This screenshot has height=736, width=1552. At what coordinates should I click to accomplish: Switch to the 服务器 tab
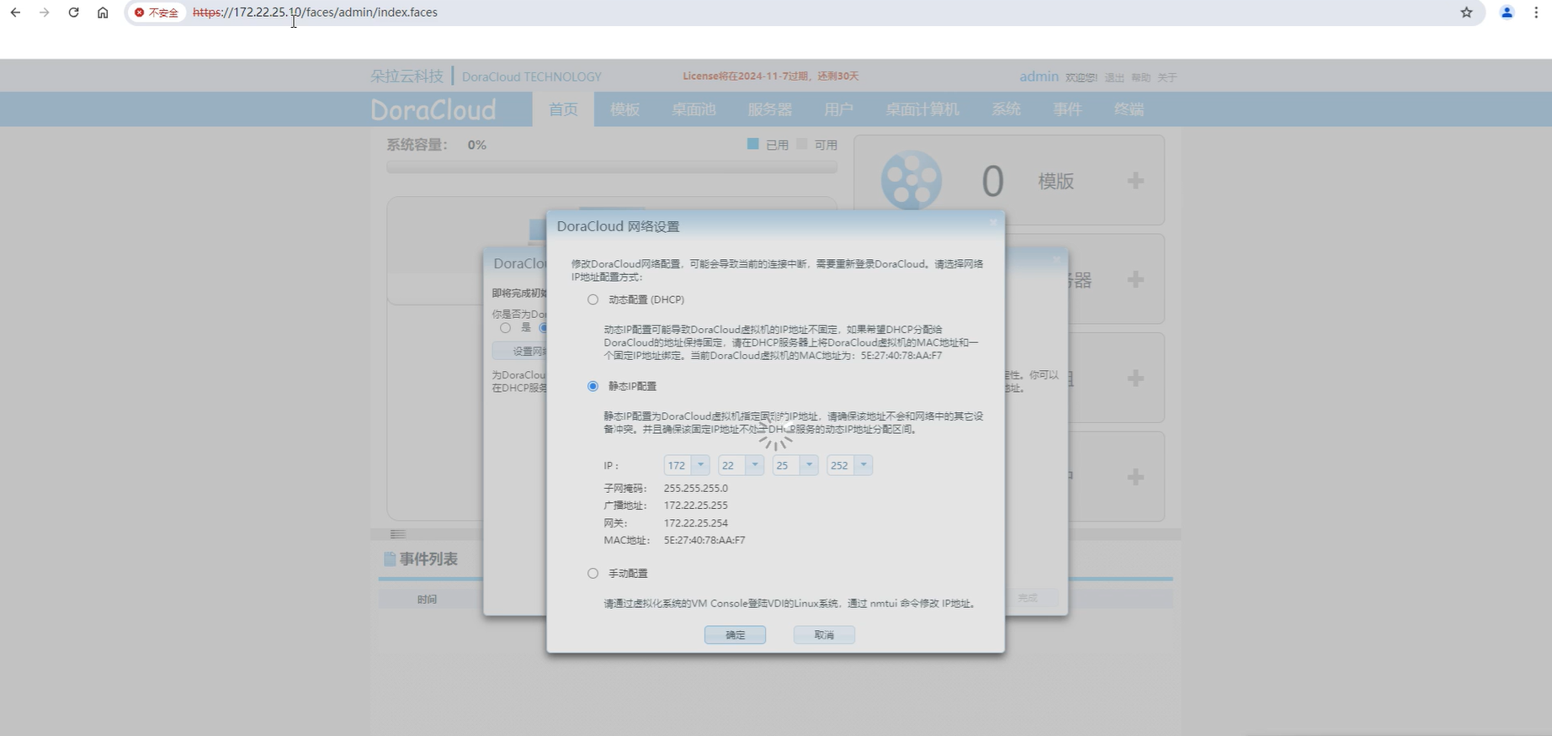coord(769,109)
